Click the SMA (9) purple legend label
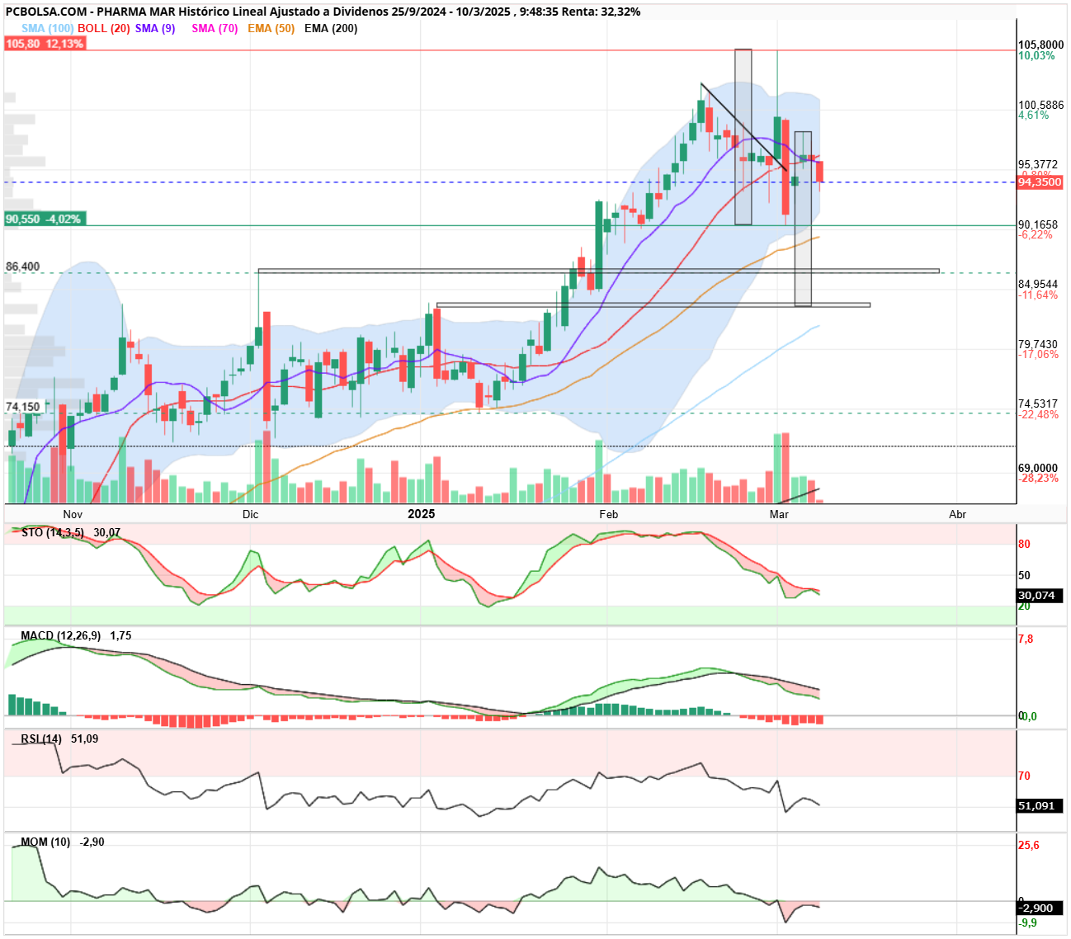Screen dimensions: 1071x939 pos(155,28)
